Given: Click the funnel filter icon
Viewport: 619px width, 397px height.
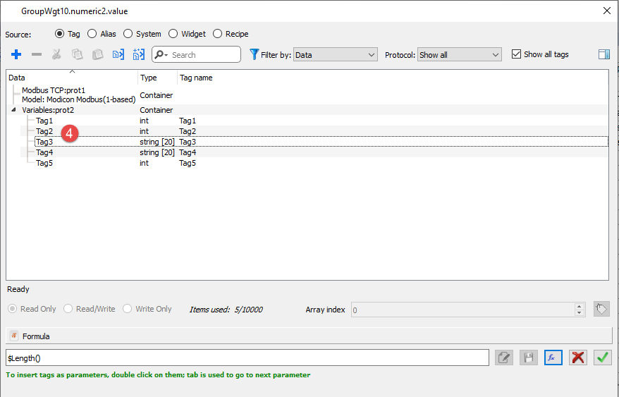Looking at the screenshot, I should coord(254,54).
